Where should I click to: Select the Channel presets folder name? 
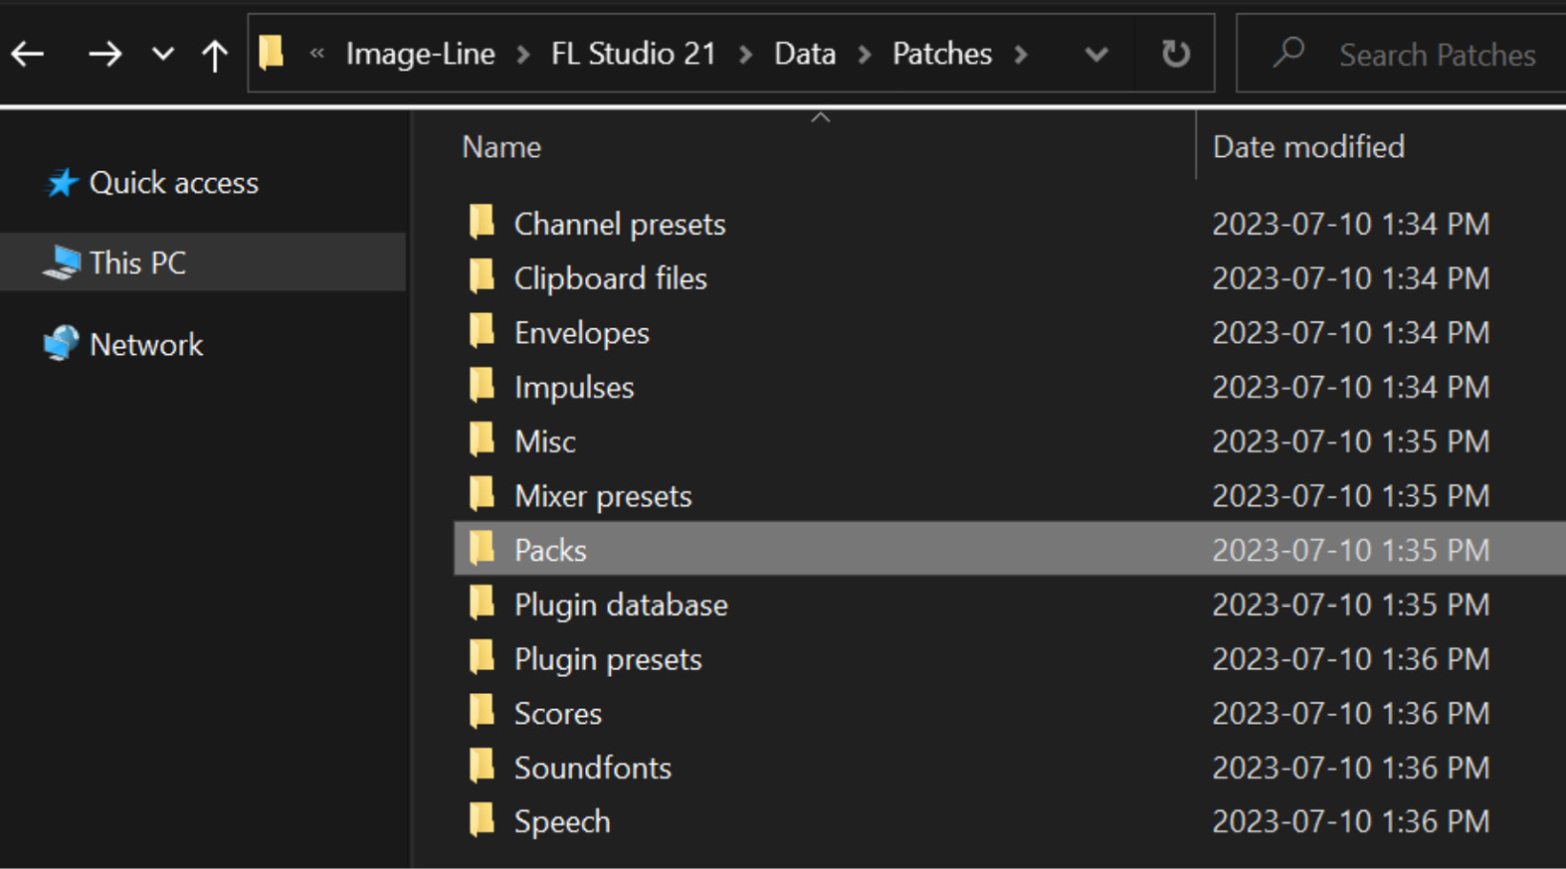point(620,225)
